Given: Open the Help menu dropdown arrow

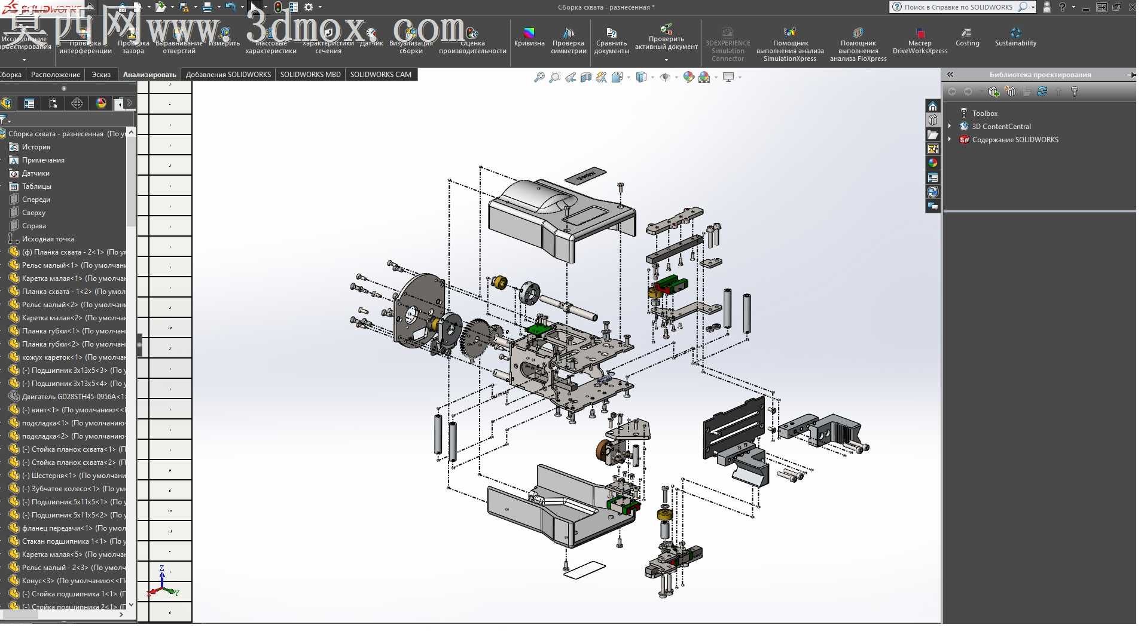Looking at the screenshot, I should (x=1074, y=7).
